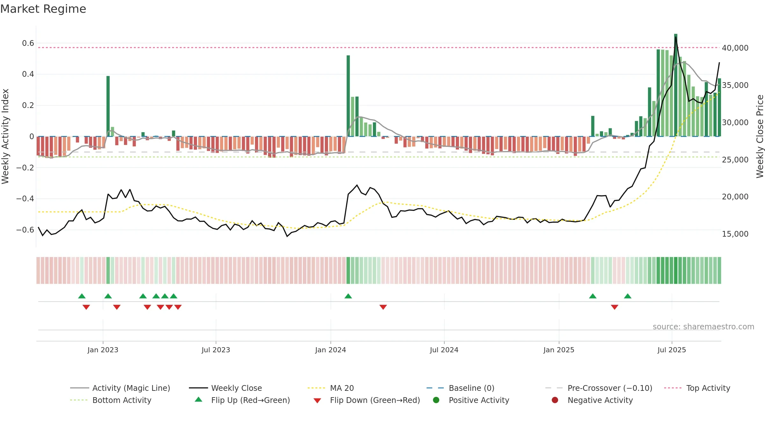The width and height of the screenshot is (765, 430).
Task: Toggle the Negative Activity legend entry
Action: [x=592, y=400]
